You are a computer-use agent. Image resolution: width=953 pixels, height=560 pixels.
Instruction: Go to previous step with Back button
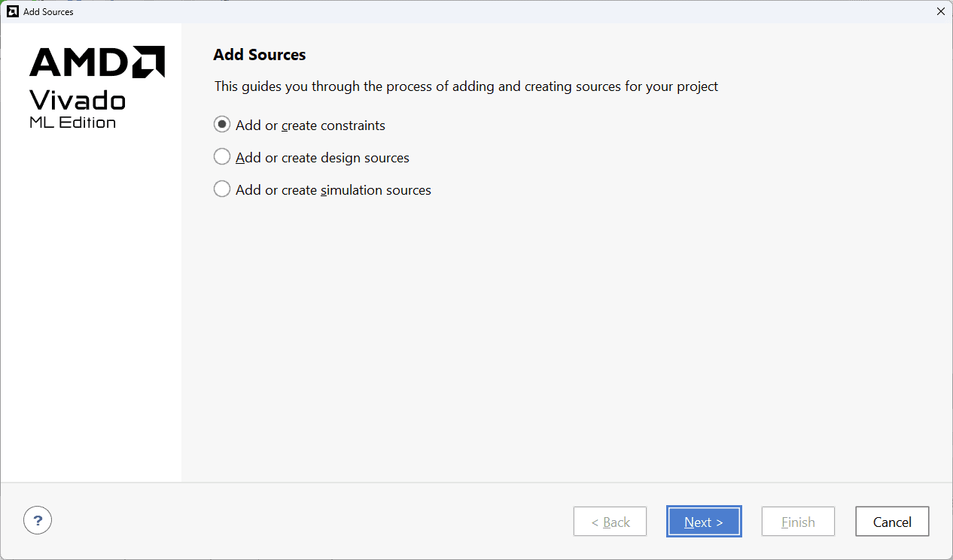tap(610, 522)
